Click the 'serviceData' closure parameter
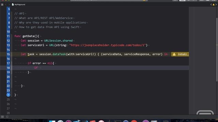This screenshot has height=122, width=218. click(x=112, y=54)
